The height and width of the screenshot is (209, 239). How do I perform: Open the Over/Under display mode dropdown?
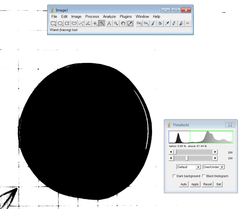pos(213,167)
